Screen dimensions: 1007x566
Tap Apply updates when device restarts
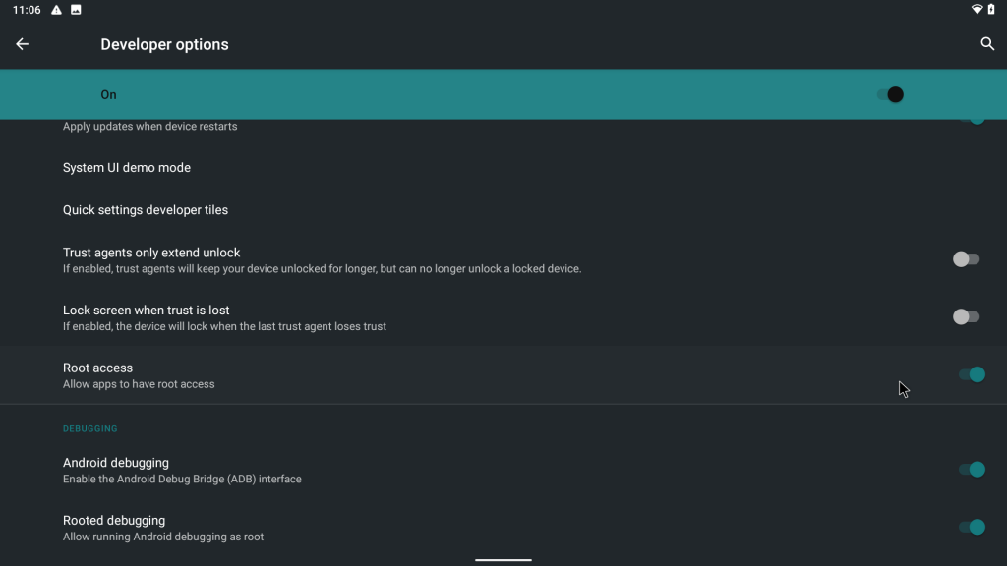[x=149, y=126]
